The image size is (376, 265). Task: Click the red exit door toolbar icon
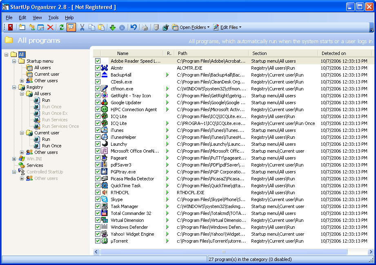click(10, 27)
